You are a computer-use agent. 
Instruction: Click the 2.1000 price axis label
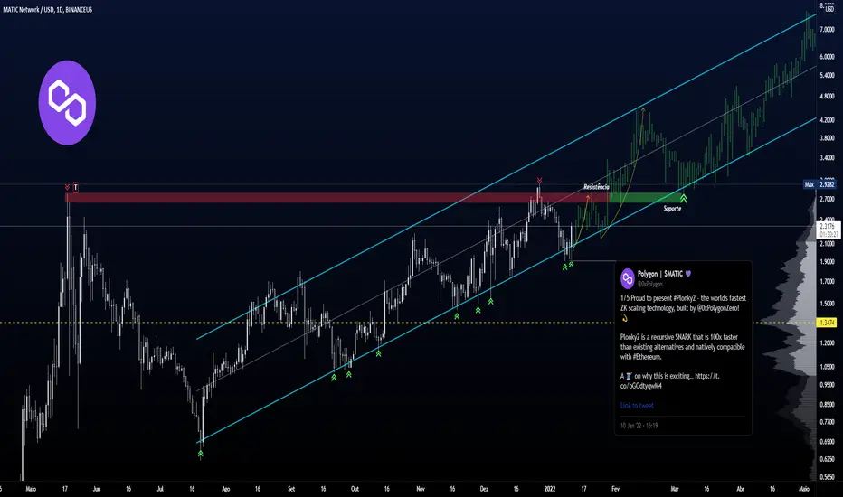(827, 244)
